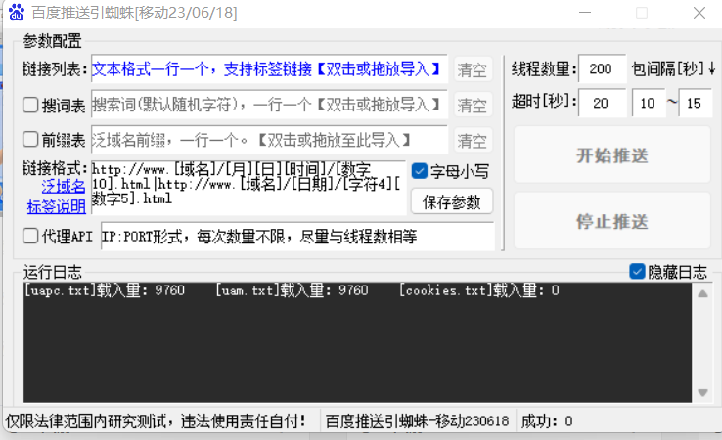Enable the 搜词表 checkbox
722x440 pixels.
(30, 105)
